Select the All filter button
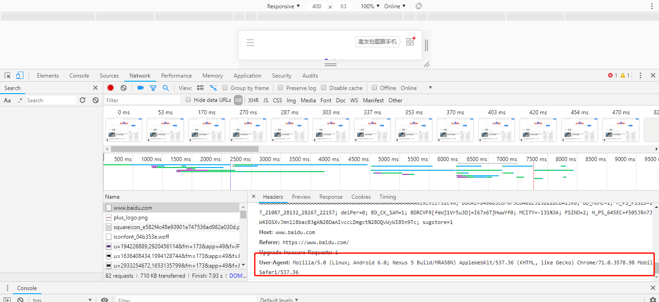 [x=238, y=100]
